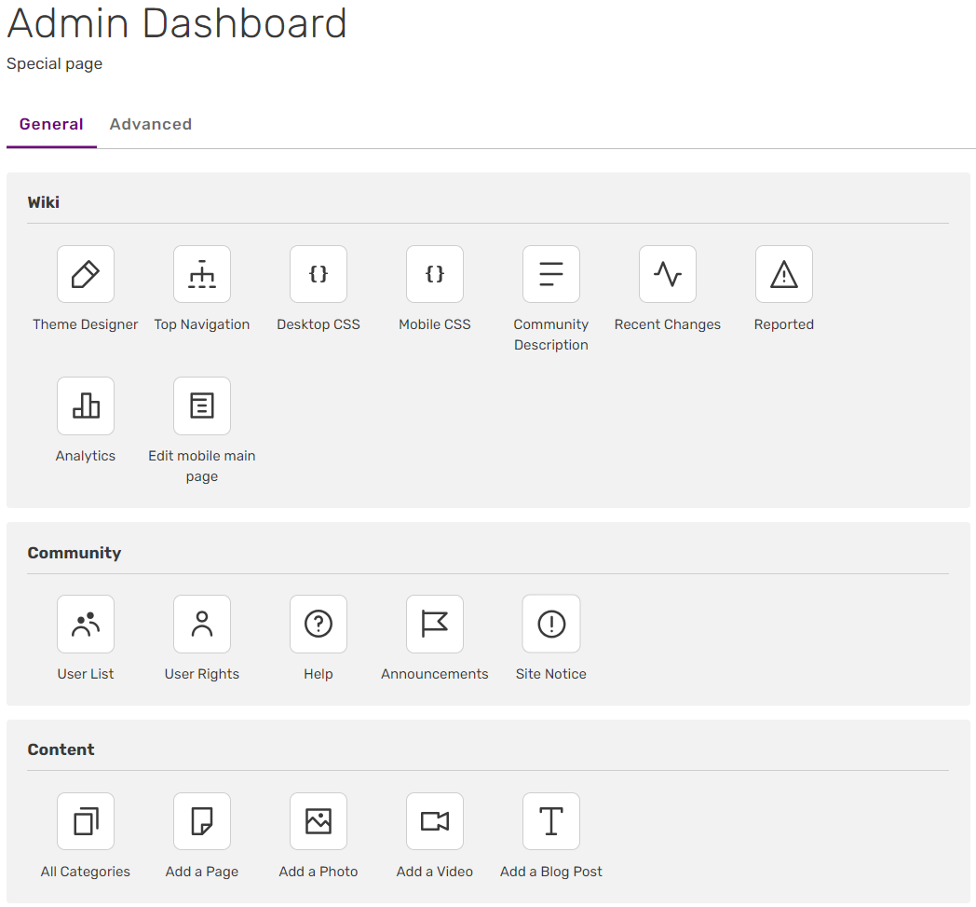Open the User List icon
Screen dimensions: 976x907
pyautogui.click(x=86, y=624)
